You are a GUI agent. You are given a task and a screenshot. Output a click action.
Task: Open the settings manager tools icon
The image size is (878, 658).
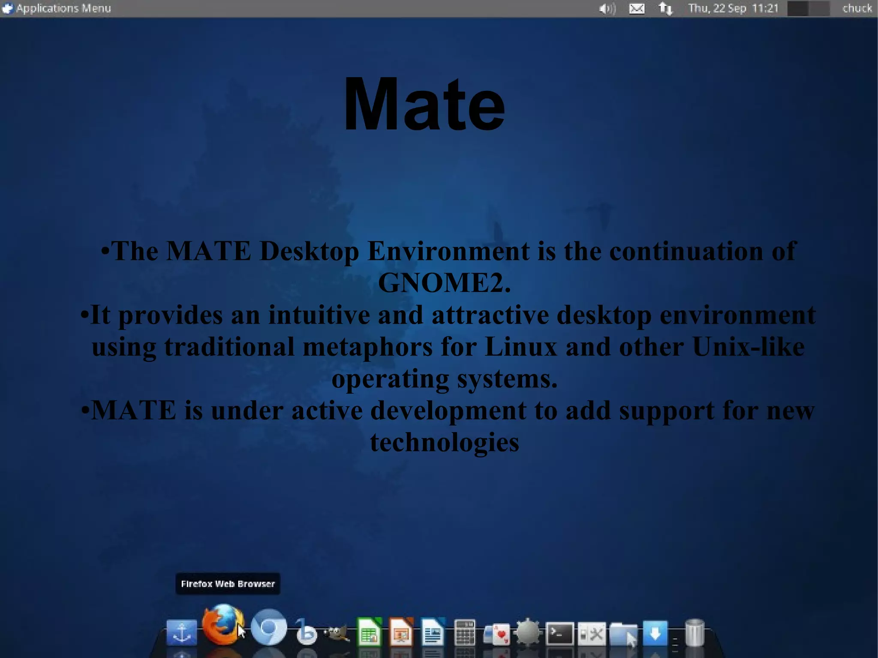tap(591, 633)
